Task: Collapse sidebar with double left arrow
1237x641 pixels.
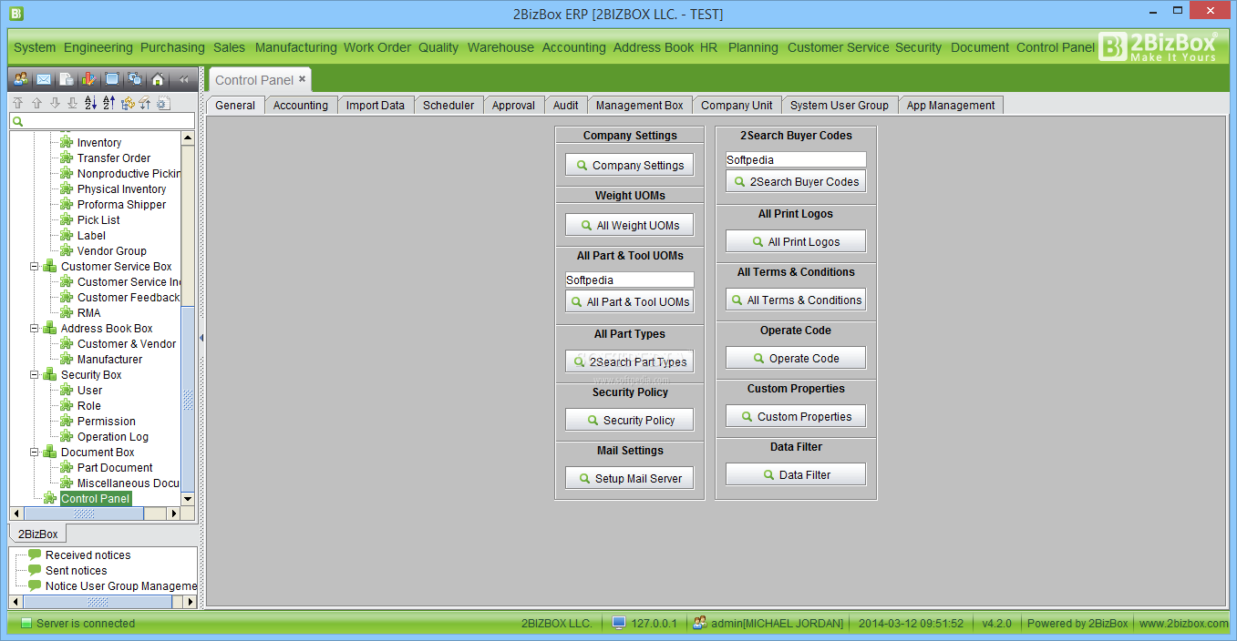Action: pyautogui.click(x=183, y=79)
